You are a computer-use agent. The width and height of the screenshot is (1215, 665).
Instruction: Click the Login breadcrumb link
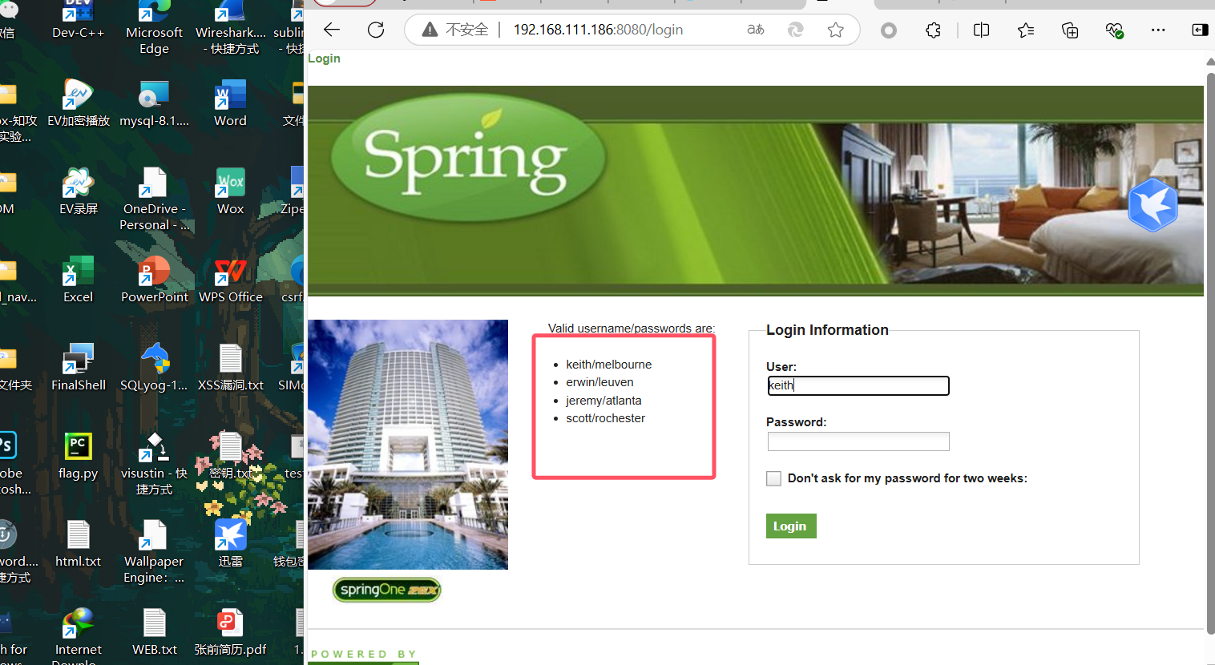(x=324, y=58)
